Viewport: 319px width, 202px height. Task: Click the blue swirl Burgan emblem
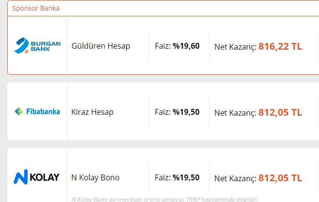click(x=21, y=46)
